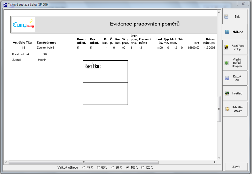
Task: Close the preview with Zavřít
Action: coord(236,167)
